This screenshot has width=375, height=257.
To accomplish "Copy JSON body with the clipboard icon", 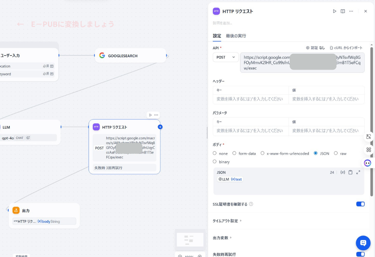I will pos(350,172).
